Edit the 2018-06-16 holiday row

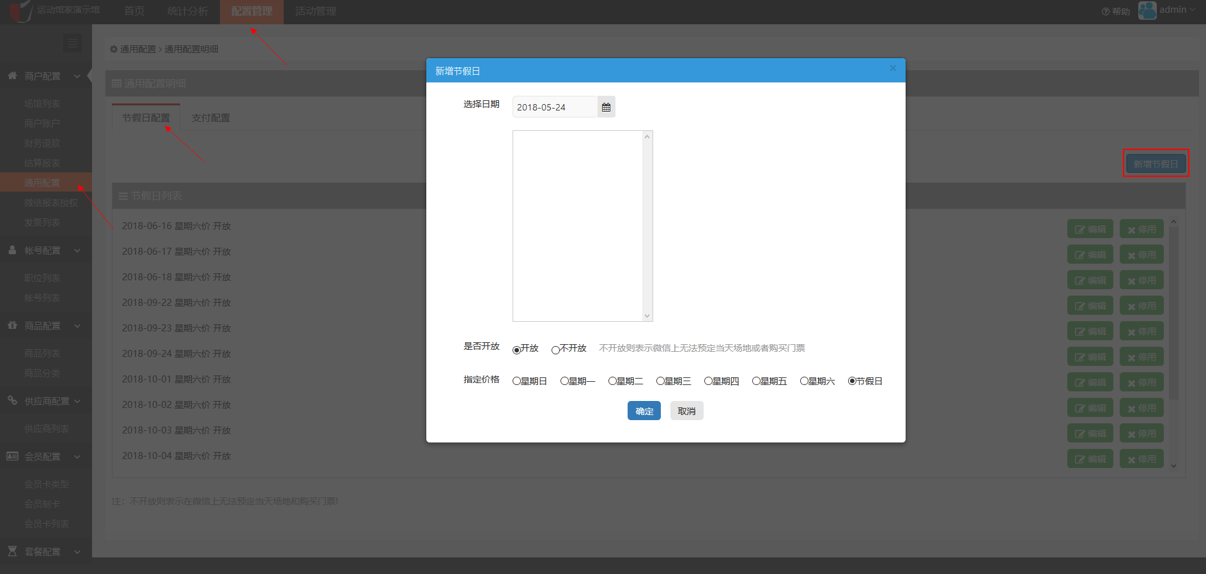click(x=1090, y=229)
